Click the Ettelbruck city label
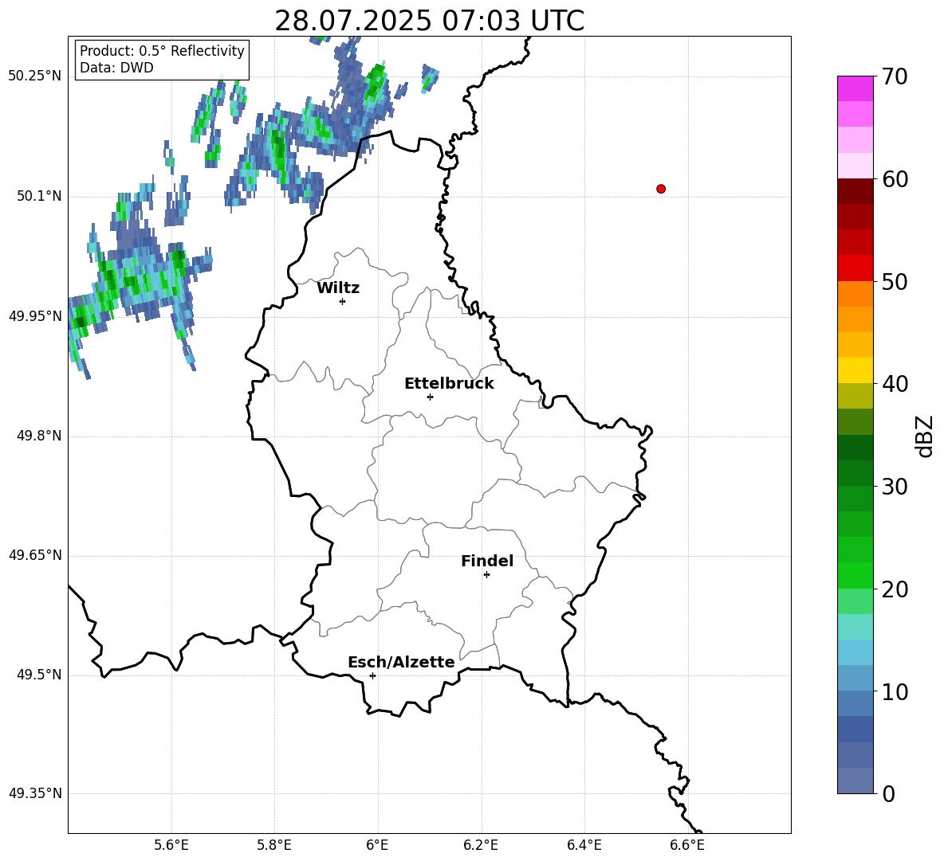 pyautogui.click(x=449, y=384)
